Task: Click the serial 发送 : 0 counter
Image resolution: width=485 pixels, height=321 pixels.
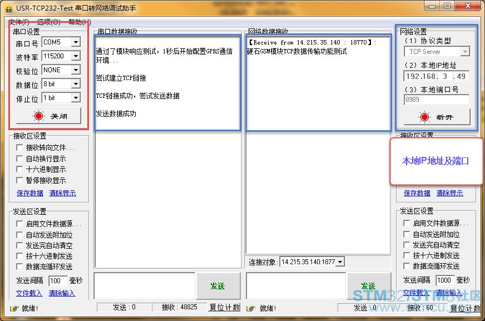Action: point(124,307)
